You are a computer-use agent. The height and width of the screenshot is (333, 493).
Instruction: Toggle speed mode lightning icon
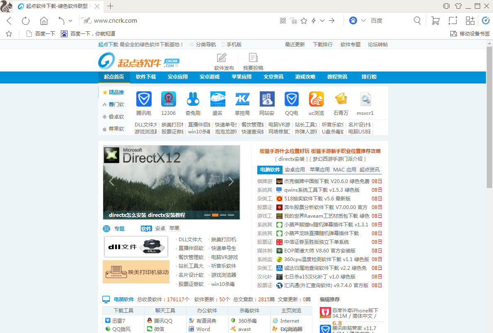coord(314,20)
